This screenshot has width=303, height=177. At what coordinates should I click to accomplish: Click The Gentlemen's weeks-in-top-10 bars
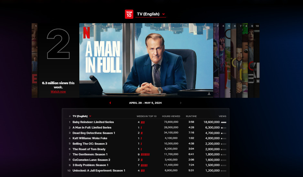145,154
